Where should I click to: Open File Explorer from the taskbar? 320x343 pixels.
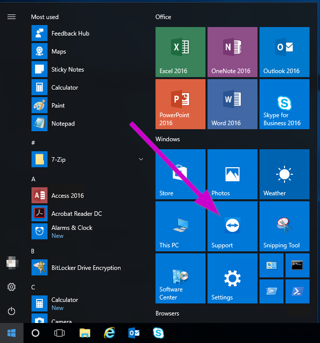point(85,333)
